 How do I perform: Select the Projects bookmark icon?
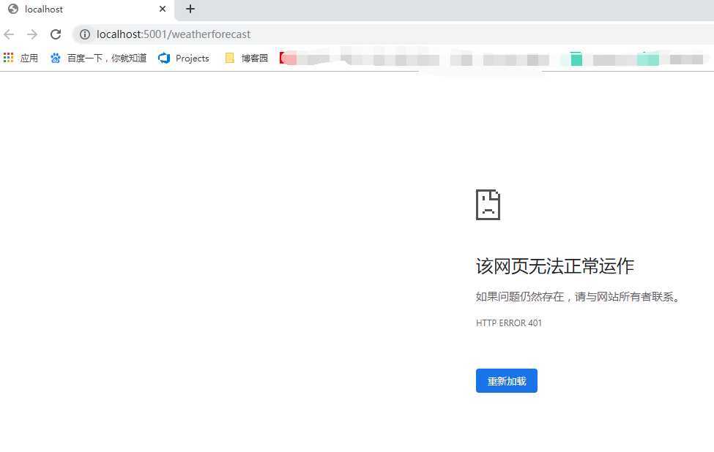tap(164, 58)
